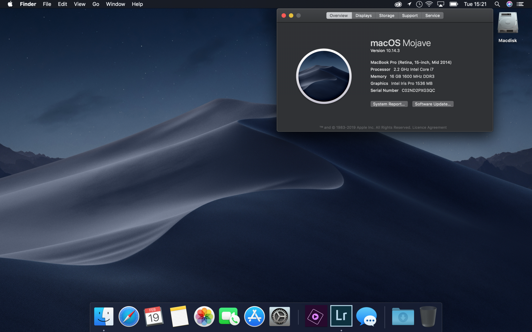532x332 pixels.
Task: Open the Wi-Fi status menu
Action: tap(429, 4)
